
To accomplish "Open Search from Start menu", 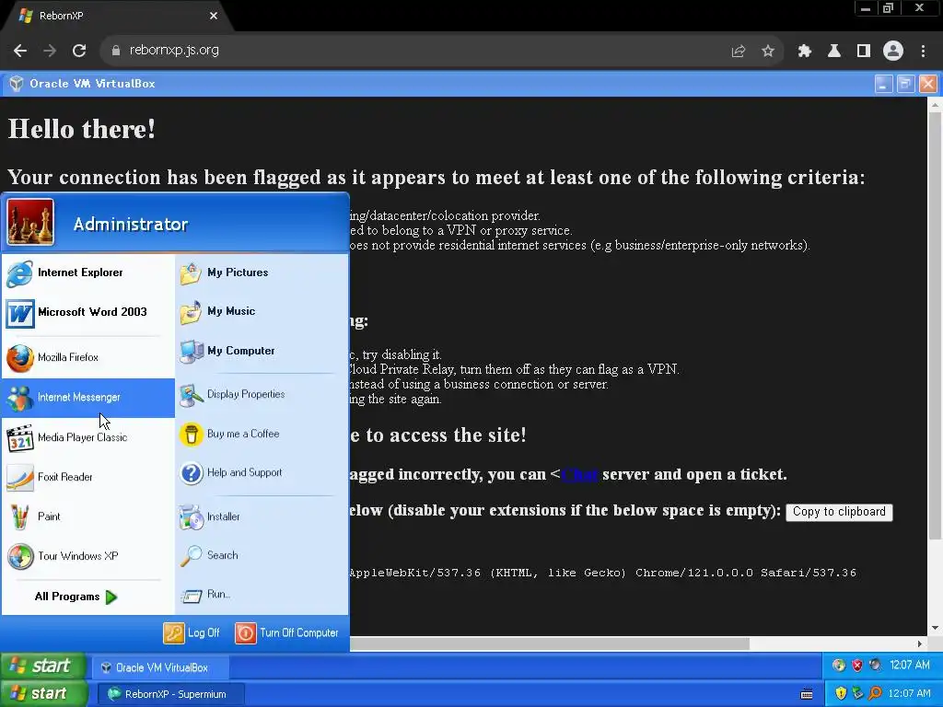I will coord(261,555).
